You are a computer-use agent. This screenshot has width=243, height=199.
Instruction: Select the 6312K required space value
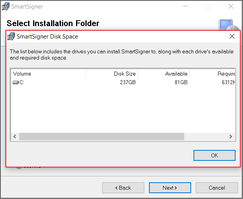(229, 82)
